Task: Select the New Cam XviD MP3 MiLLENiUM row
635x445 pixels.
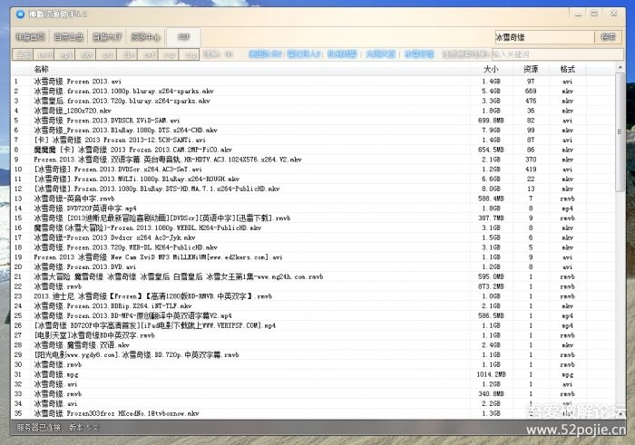Action: click(x=313, y=256)
